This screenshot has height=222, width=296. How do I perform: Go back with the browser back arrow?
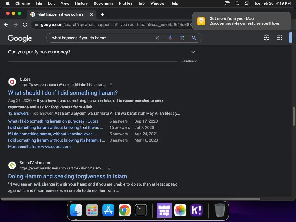click(6, 25)
